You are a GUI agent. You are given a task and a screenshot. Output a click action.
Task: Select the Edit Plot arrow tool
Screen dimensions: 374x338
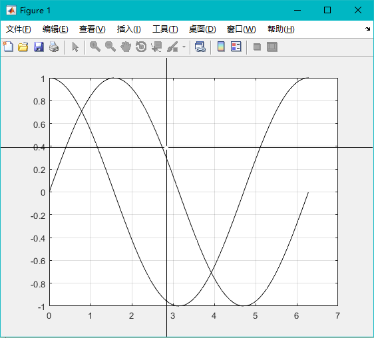click(x=75, y=47)
